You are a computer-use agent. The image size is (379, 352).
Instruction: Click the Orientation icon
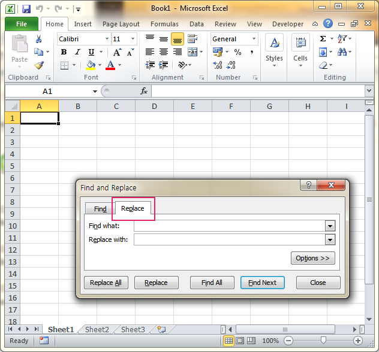[x=182, y=65]
